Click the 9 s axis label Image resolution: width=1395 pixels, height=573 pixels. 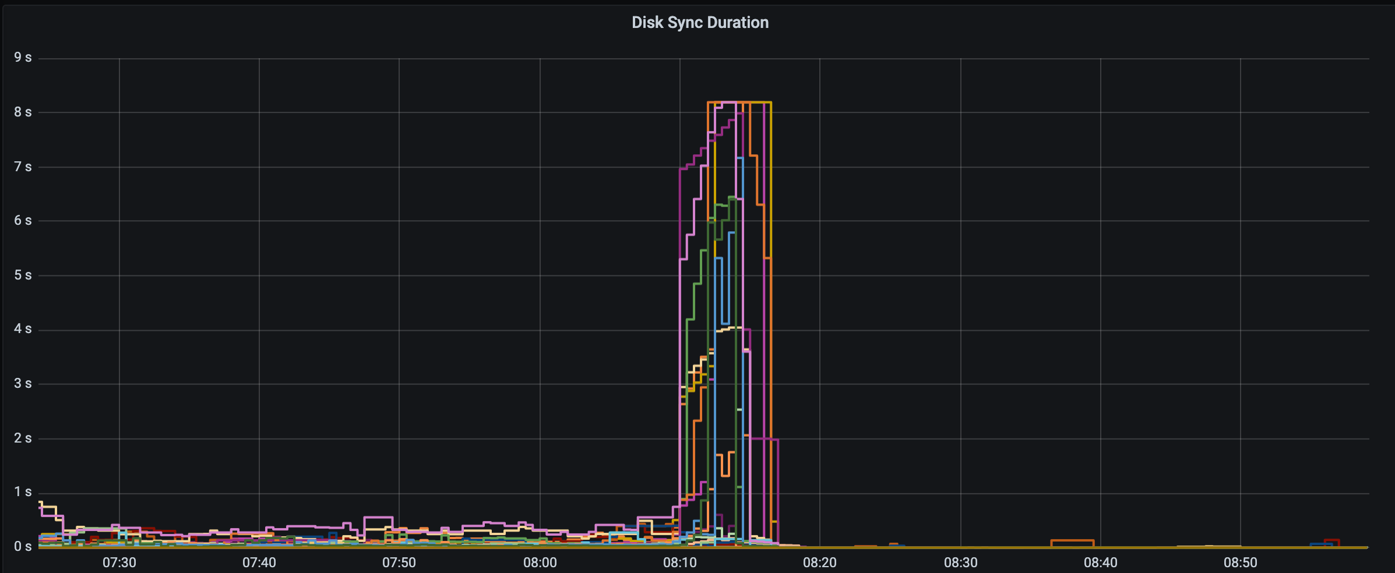pyautogui.click(x=23, y=57)
